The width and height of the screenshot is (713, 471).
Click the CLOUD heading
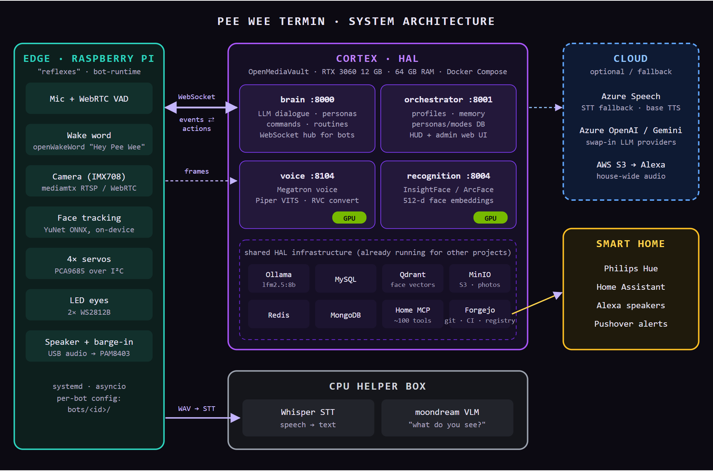[631, 59]
